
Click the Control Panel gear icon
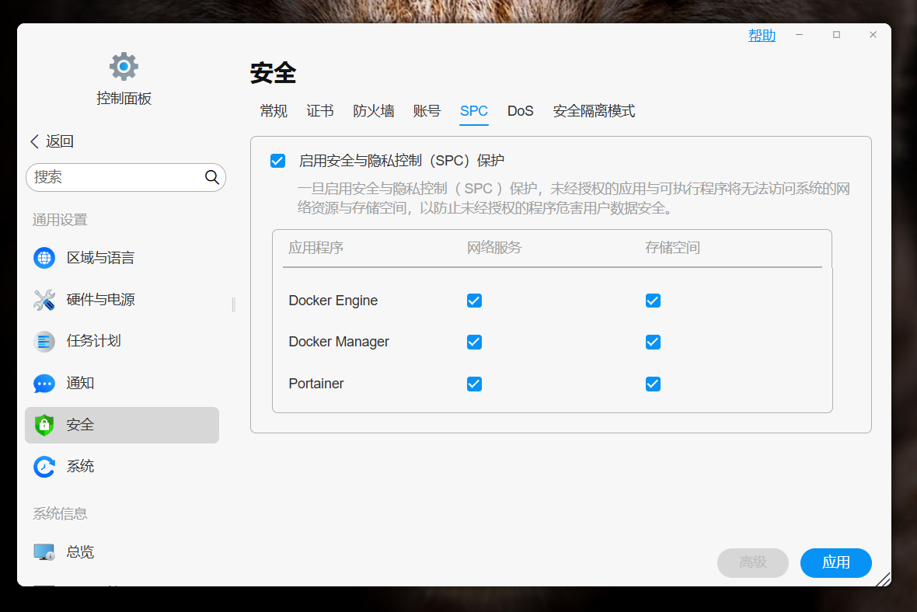click(x=124, y=67)
